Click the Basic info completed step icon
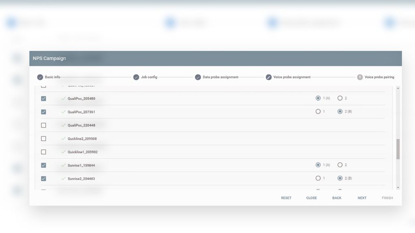415x233 pixels. (x=40, y=76)
